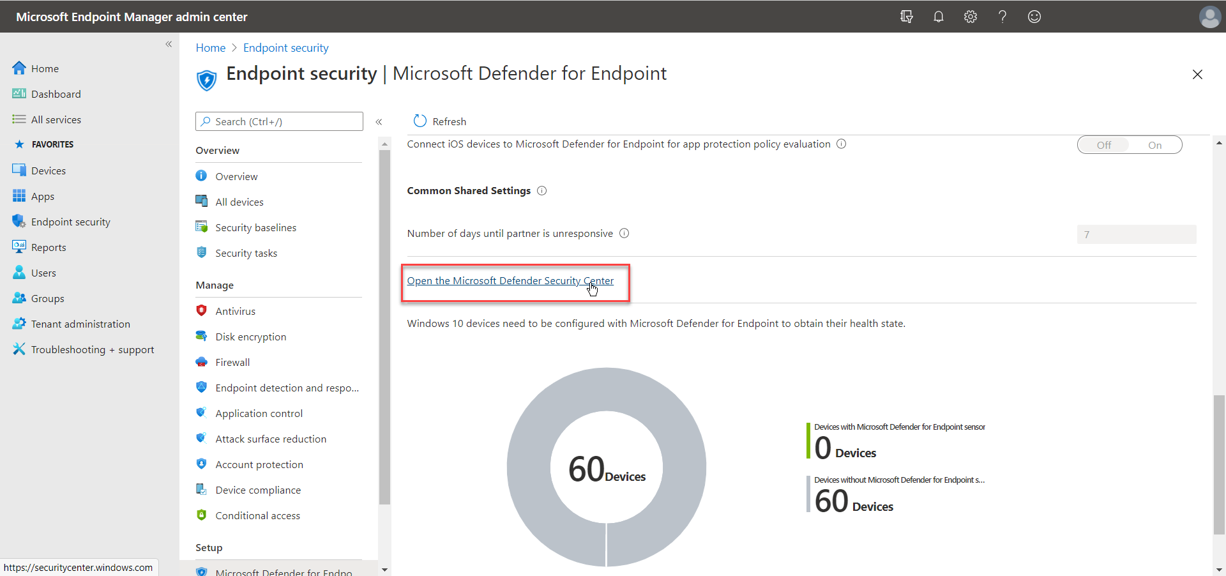This screenshot has width=1226, height=576.
Task: Click the days until unresponsive number field
Action: tap(1136, 234)
